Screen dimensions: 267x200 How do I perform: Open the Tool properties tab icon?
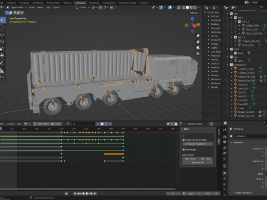click(225, 130)
